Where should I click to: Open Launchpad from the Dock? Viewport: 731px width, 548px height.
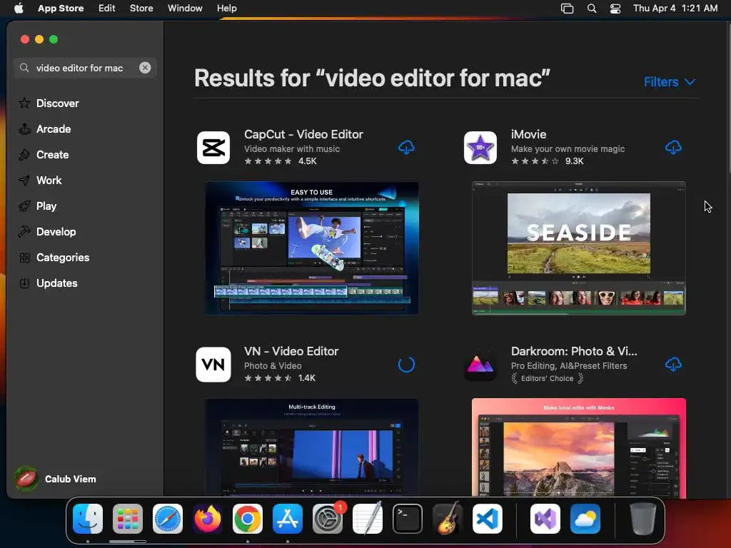point(128,518)
